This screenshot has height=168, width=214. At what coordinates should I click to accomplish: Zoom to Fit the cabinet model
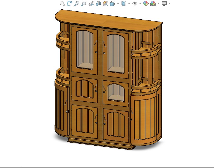point(77,4)
